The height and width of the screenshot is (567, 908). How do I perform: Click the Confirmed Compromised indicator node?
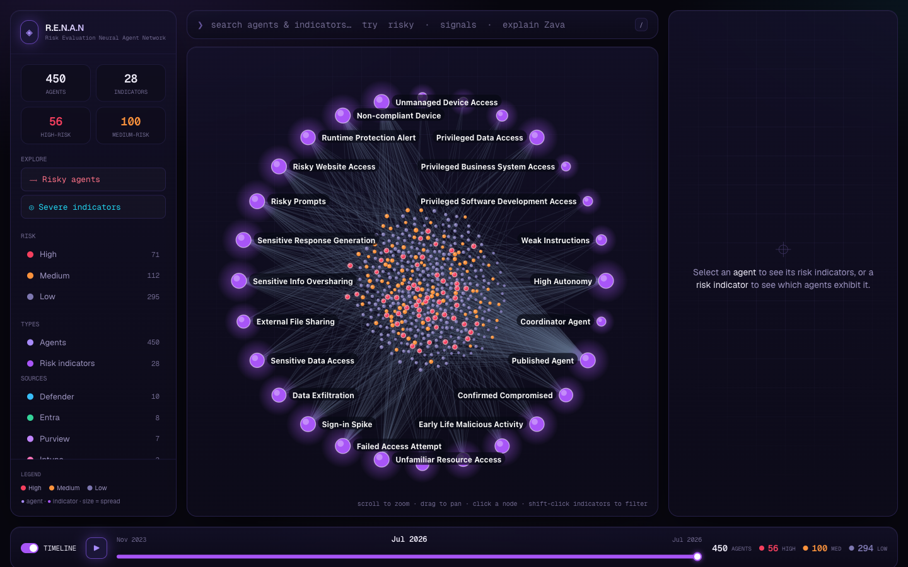[566, 395]
